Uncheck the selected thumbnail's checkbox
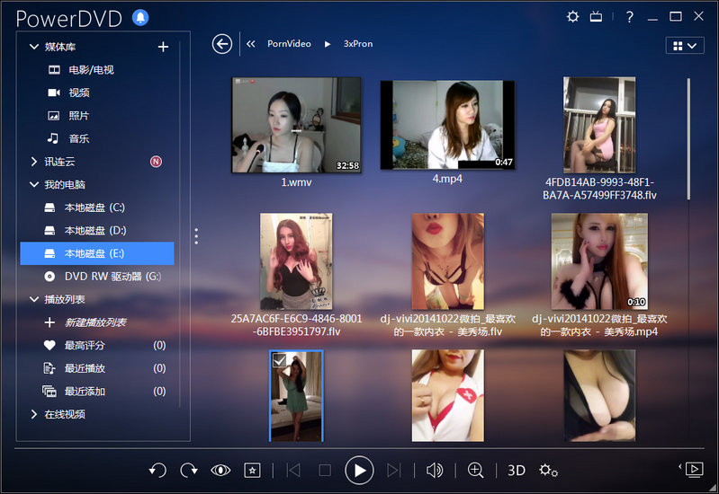719x494 pixels. [x=280, y=360]
